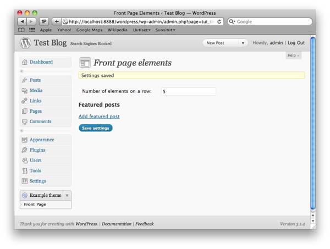Click the Settings icon in sidebar

coord(25,181)
